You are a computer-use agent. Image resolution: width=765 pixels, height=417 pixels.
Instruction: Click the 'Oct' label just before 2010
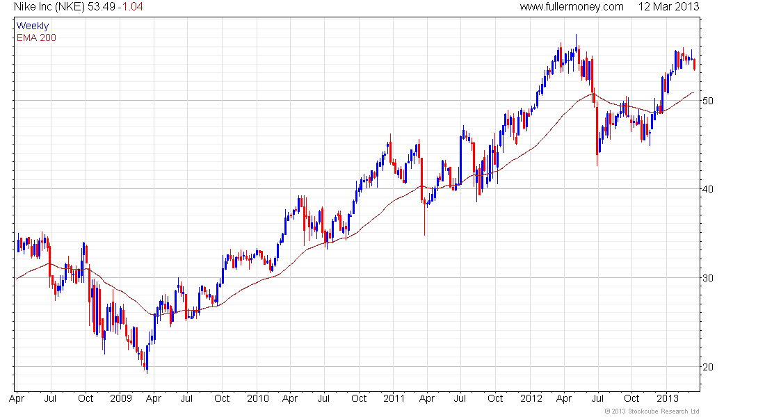[222, 398]
